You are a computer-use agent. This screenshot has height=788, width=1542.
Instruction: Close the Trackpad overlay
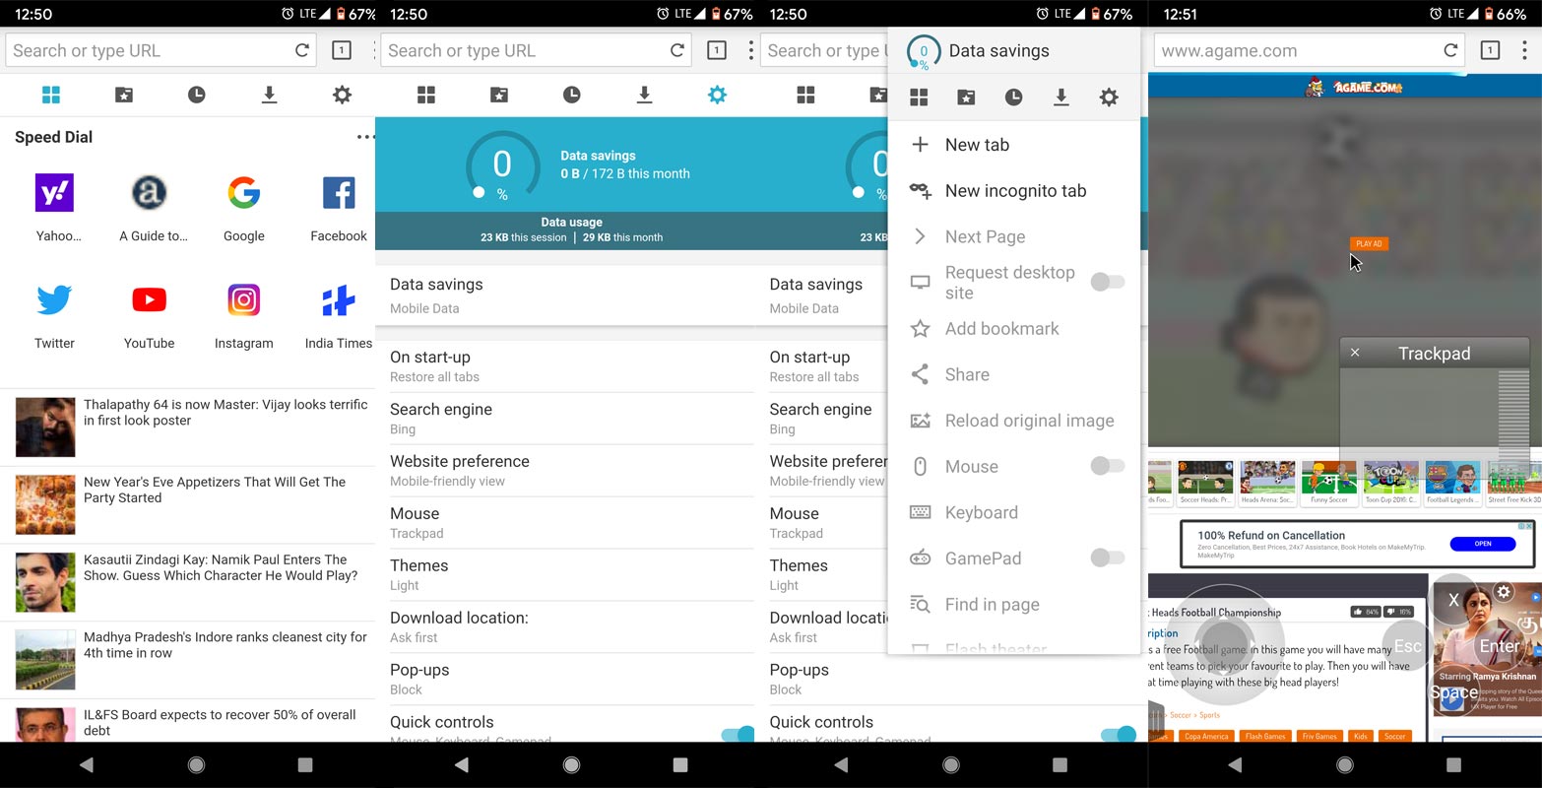[1355, 353]
